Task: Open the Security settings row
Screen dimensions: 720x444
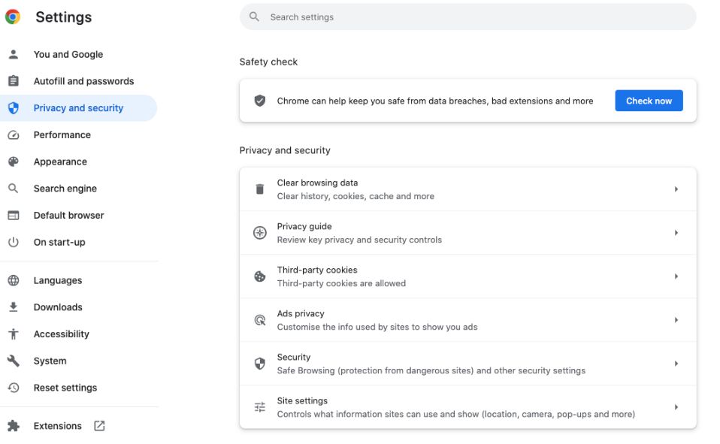Action: pyautogui.click(x=468, y=364)
